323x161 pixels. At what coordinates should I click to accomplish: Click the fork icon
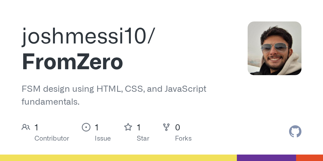(x=166, y=127)
